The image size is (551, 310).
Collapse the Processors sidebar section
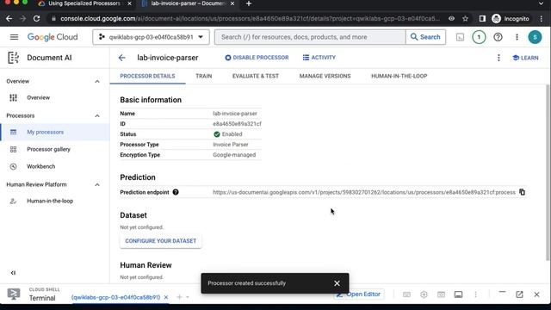click(x=97, y=116)
